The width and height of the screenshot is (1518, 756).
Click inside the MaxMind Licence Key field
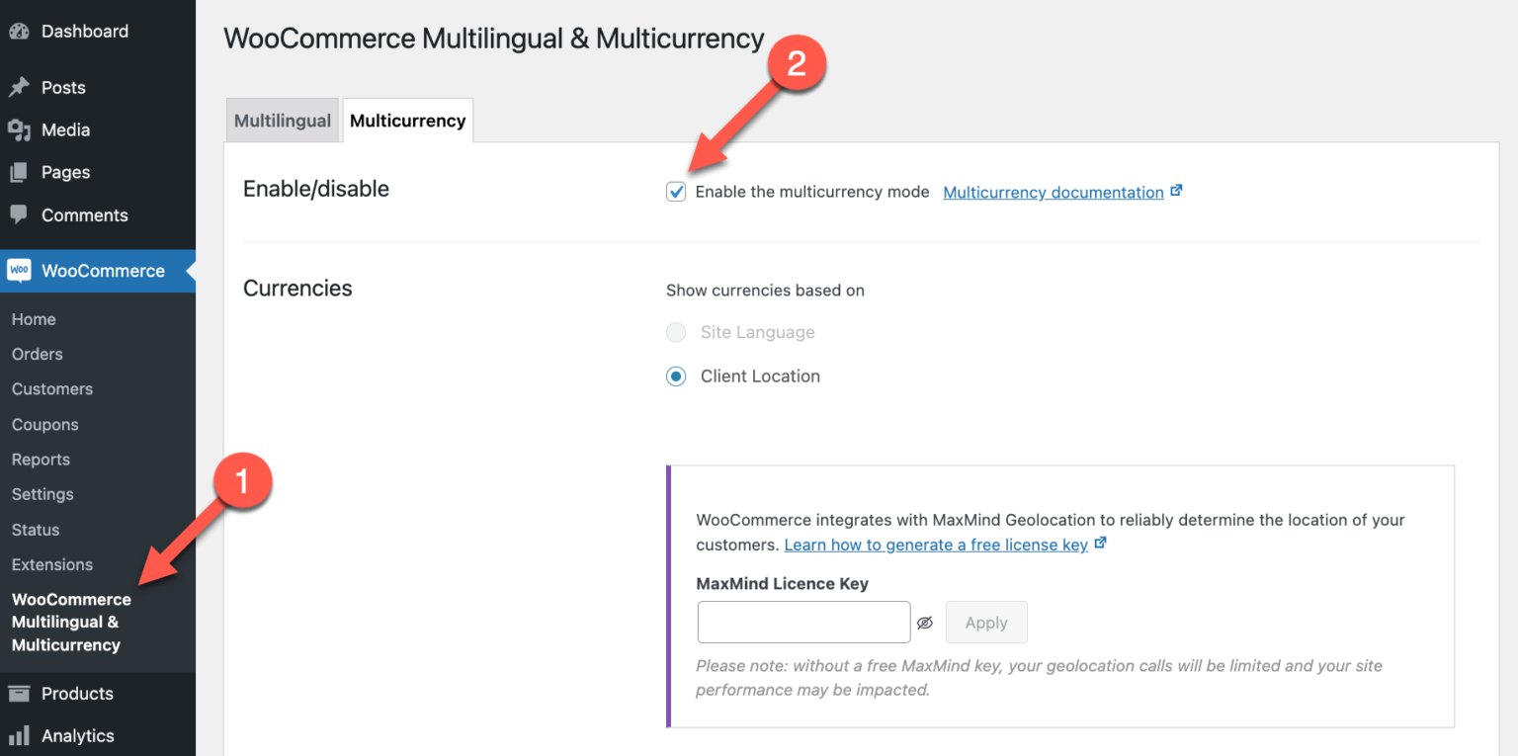click(x=802, y=622)
